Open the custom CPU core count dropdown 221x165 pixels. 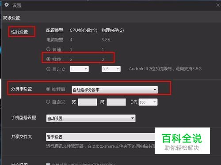coord(79,69)
